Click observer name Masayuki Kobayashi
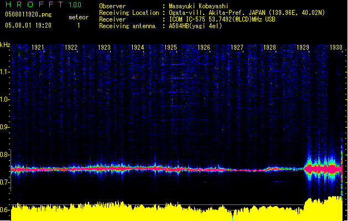Image resolution: width=348 pixels, height=221 pixels. coord(199,6)
